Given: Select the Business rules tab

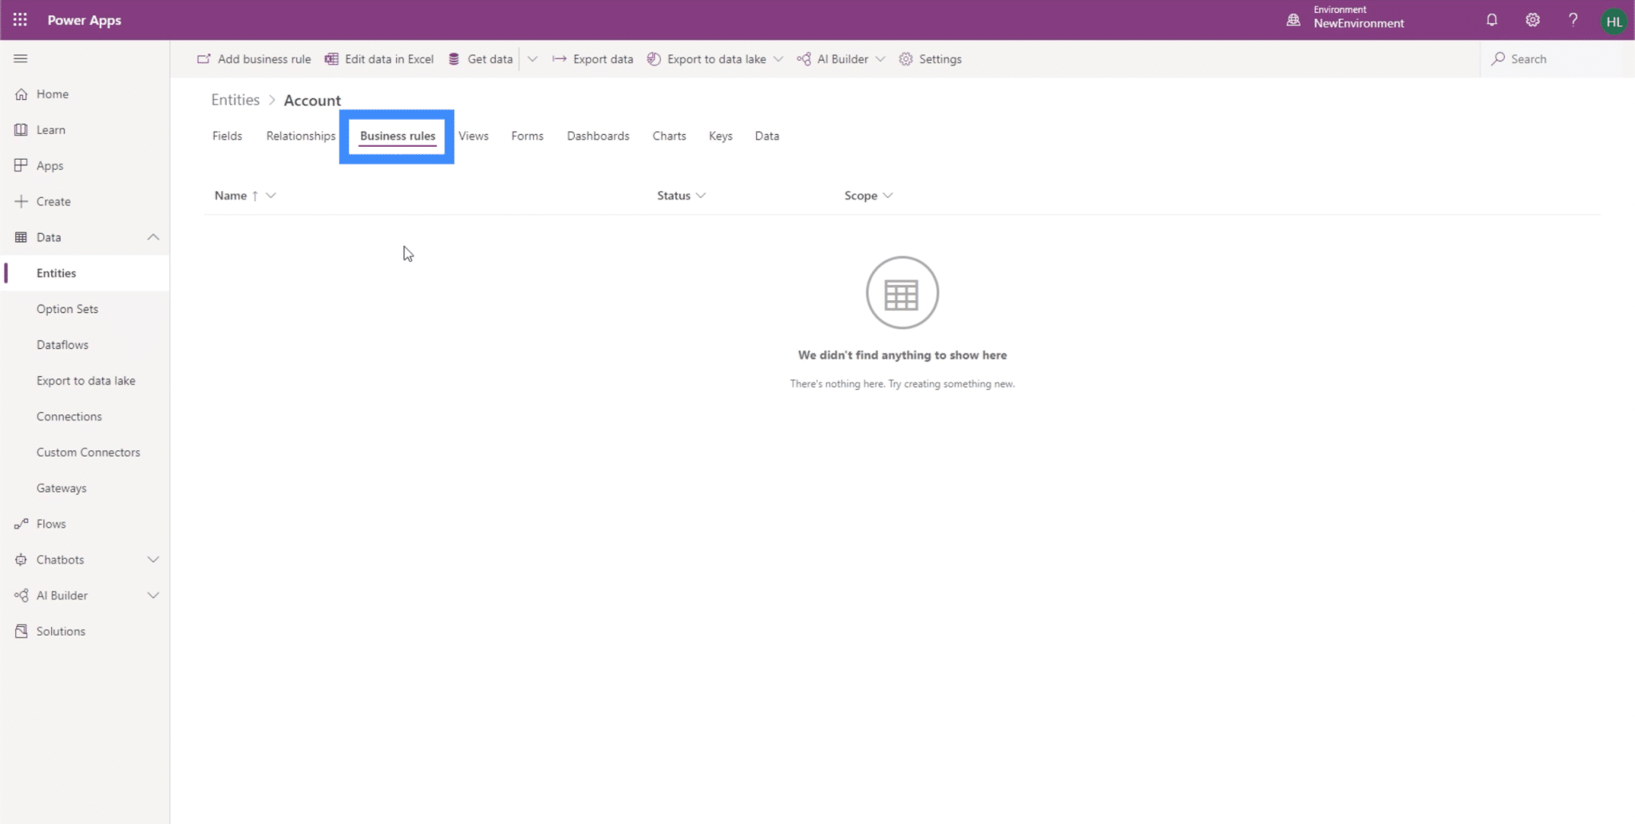Looking at the screenshot, I should (398, 136).
